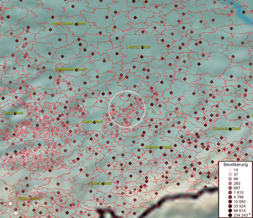Pick the legend swatch for 98

coord(230,179)
